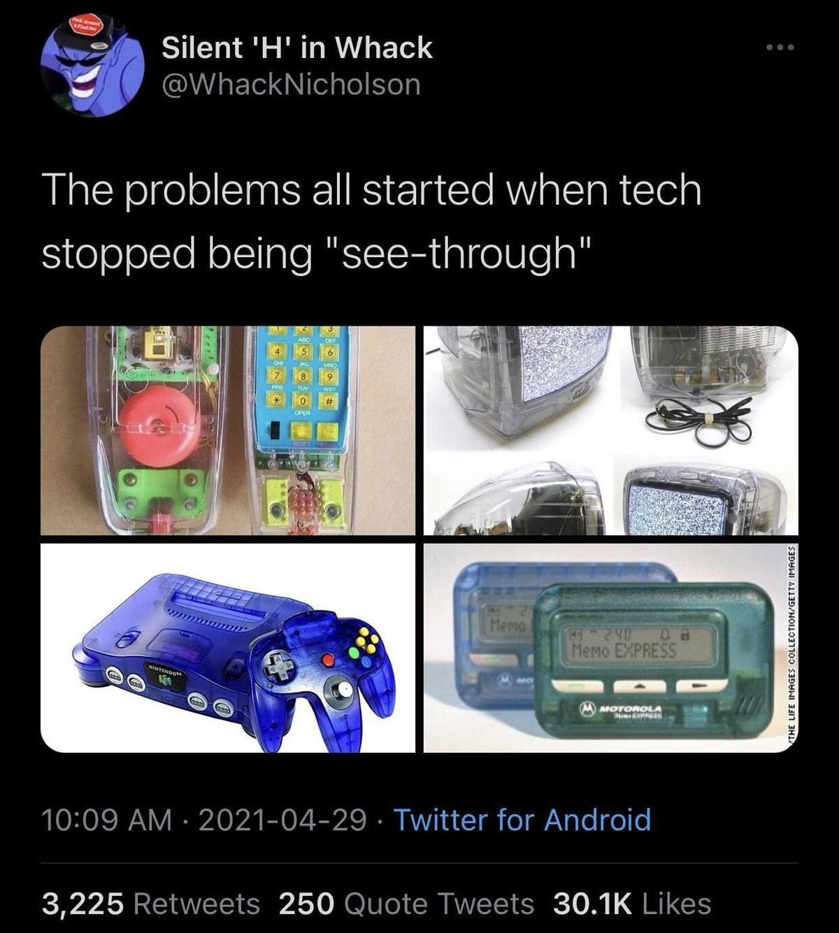This screenshot has width=839, height=933.
Task: Open display name Silent 'H' in Whack
Action: pos(297,48)
